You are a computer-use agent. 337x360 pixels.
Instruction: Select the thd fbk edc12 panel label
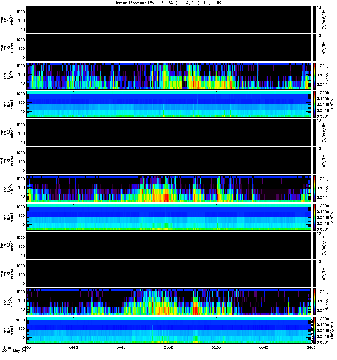[x=9, y=189]
